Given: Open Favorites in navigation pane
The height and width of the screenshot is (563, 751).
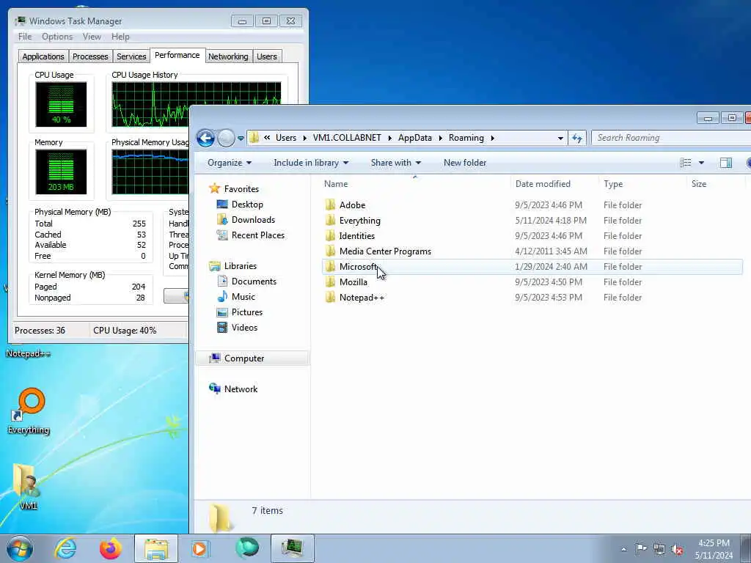Looking at the screenshot, I should pyautogui.click(x=234, y=188).
